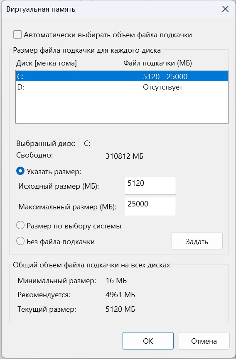Close the Виртуальная память dialog window
Image resolution: width=236 pixels, height=359 pixels.
(225, 9)
